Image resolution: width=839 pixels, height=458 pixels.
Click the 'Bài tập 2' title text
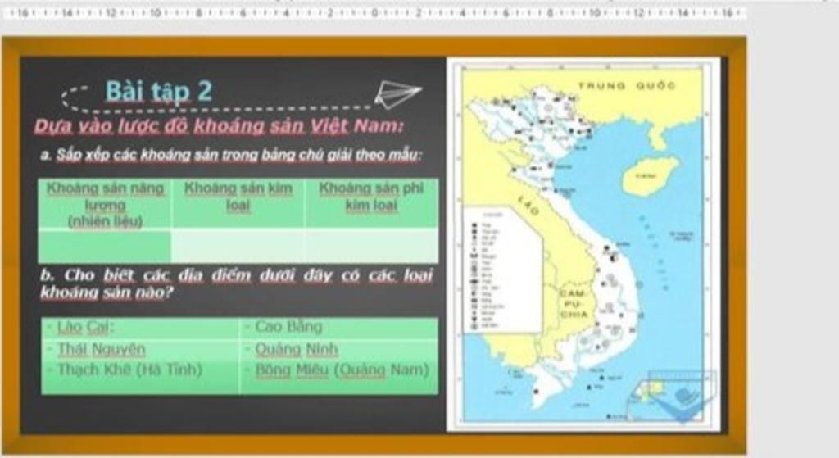(x=158, y=91)
